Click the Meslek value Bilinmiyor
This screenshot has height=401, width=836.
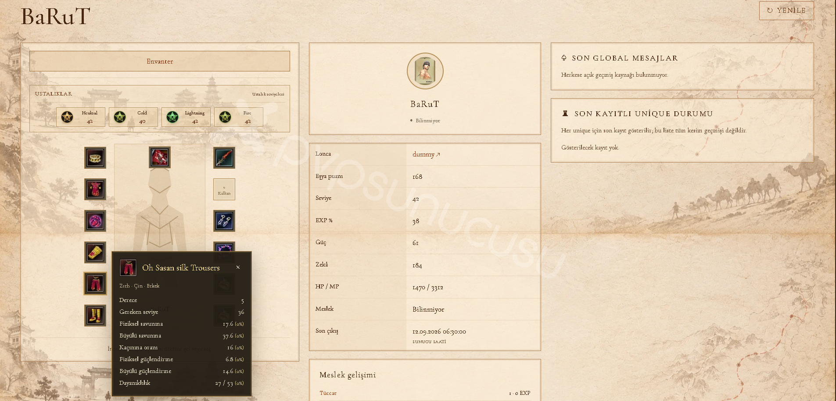pyautogui.click(x=428, y=309)
